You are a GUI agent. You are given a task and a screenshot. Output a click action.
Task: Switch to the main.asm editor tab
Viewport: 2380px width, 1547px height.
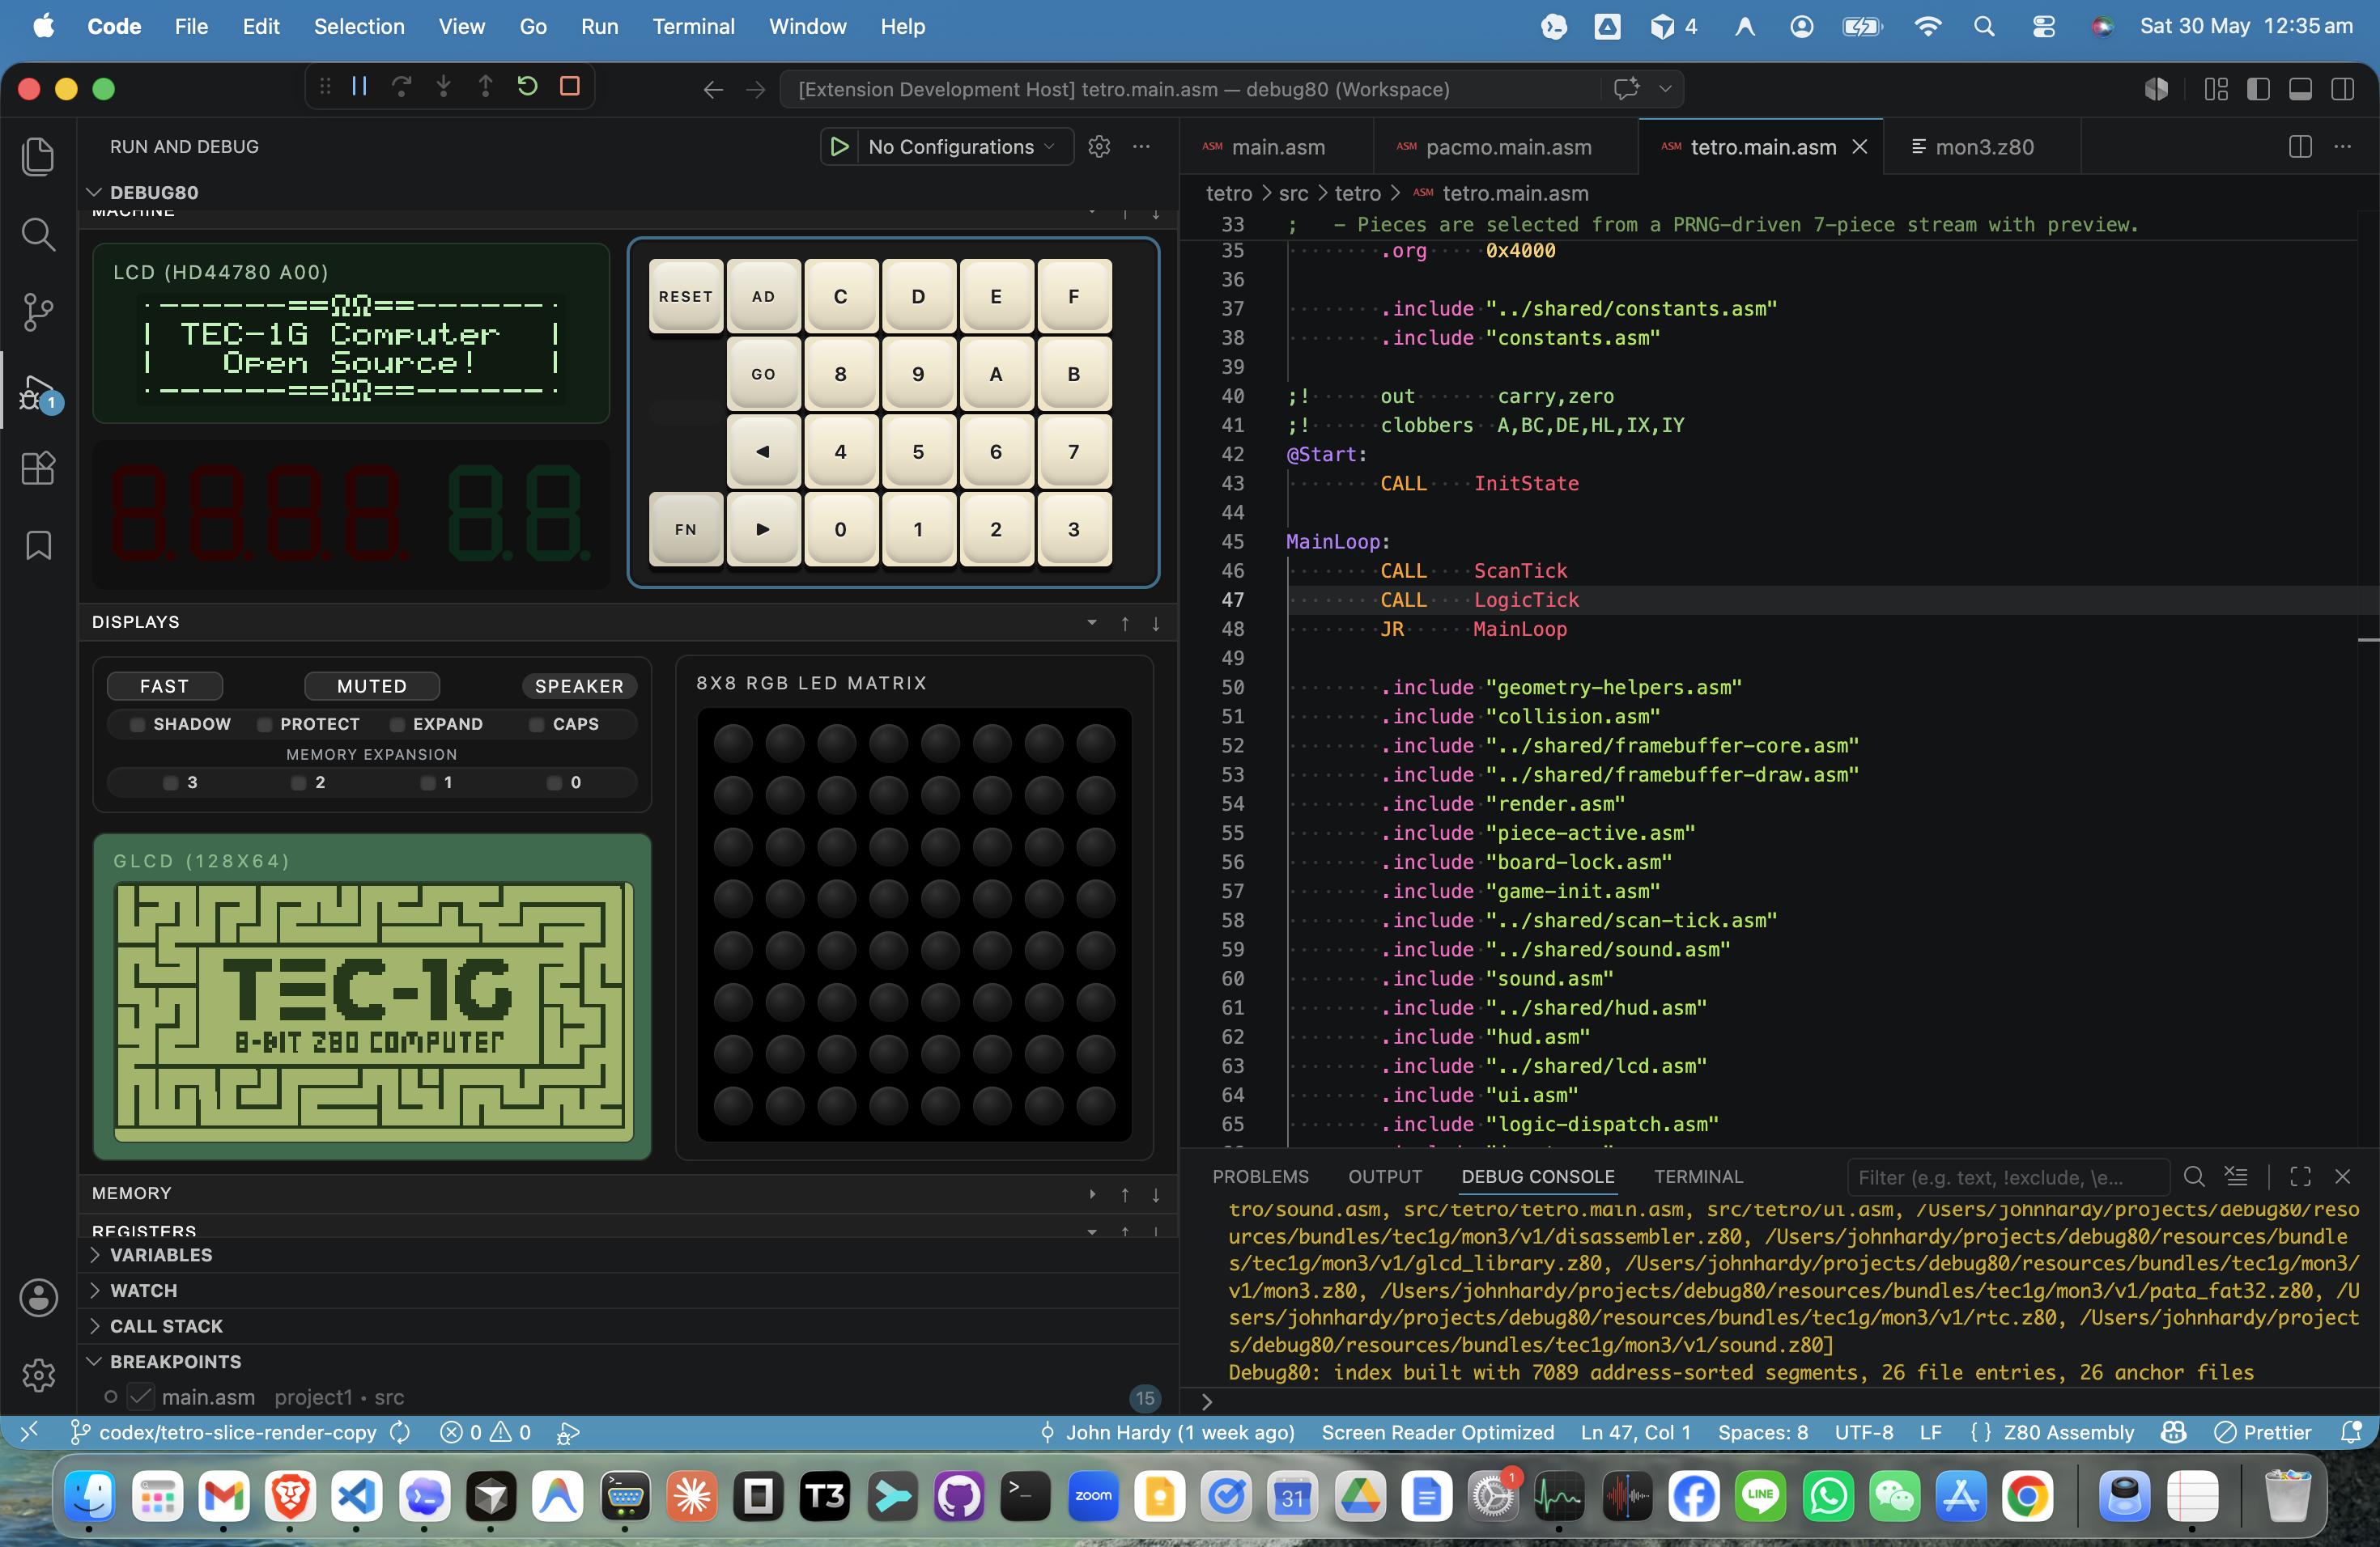(x=1276, y=147)
